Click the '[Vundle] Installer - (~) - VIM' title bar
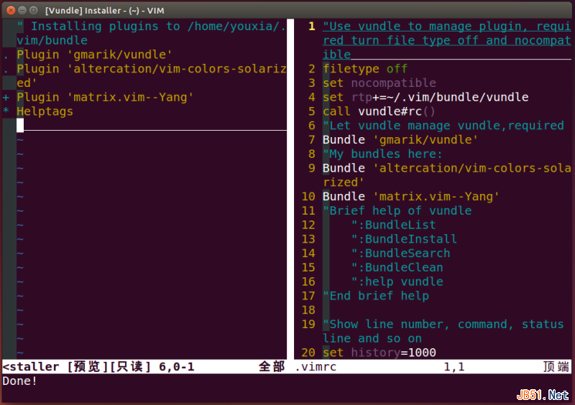Image resolution: width=575 pixels, height=405 pixels. (x=105, y=11)
